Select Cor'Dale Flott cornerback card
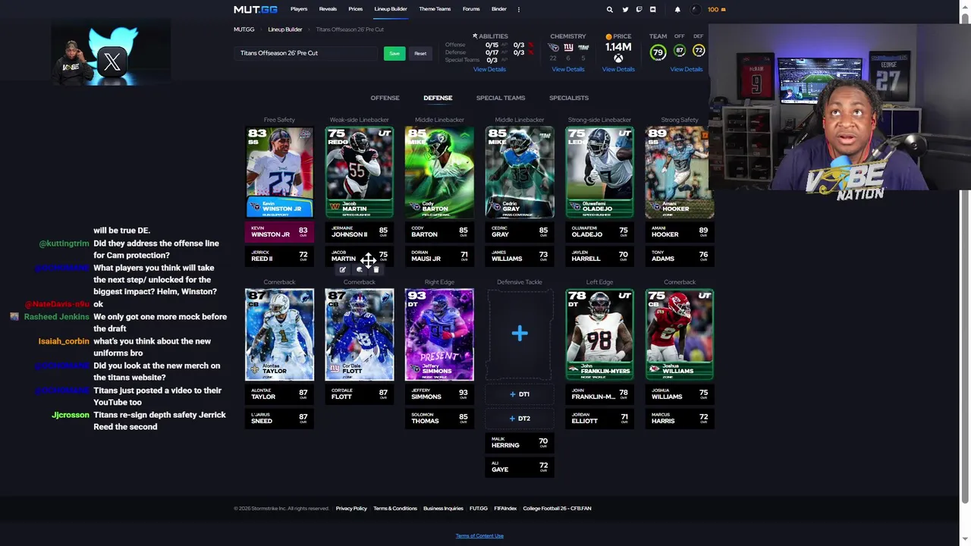This screenshot has width=971, height=546. (360, 334)
